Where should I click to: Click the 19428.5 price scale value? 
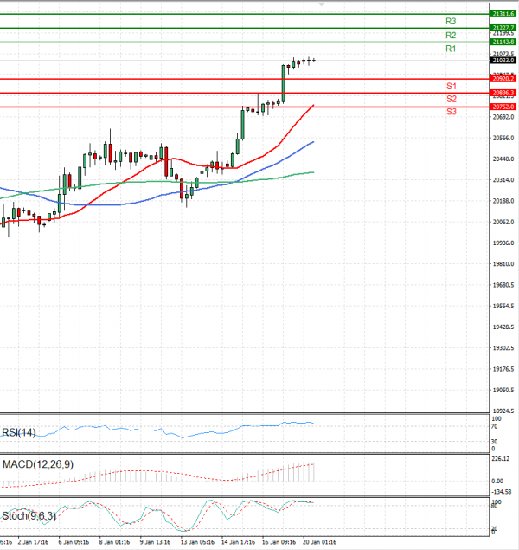click(x=503, y=327)
